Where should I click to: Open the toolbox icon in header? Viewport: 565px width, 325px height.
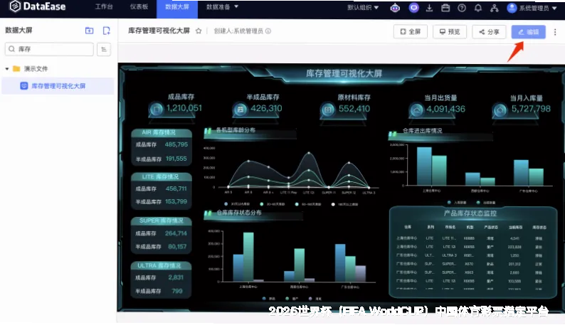click(x=445, y=8)
